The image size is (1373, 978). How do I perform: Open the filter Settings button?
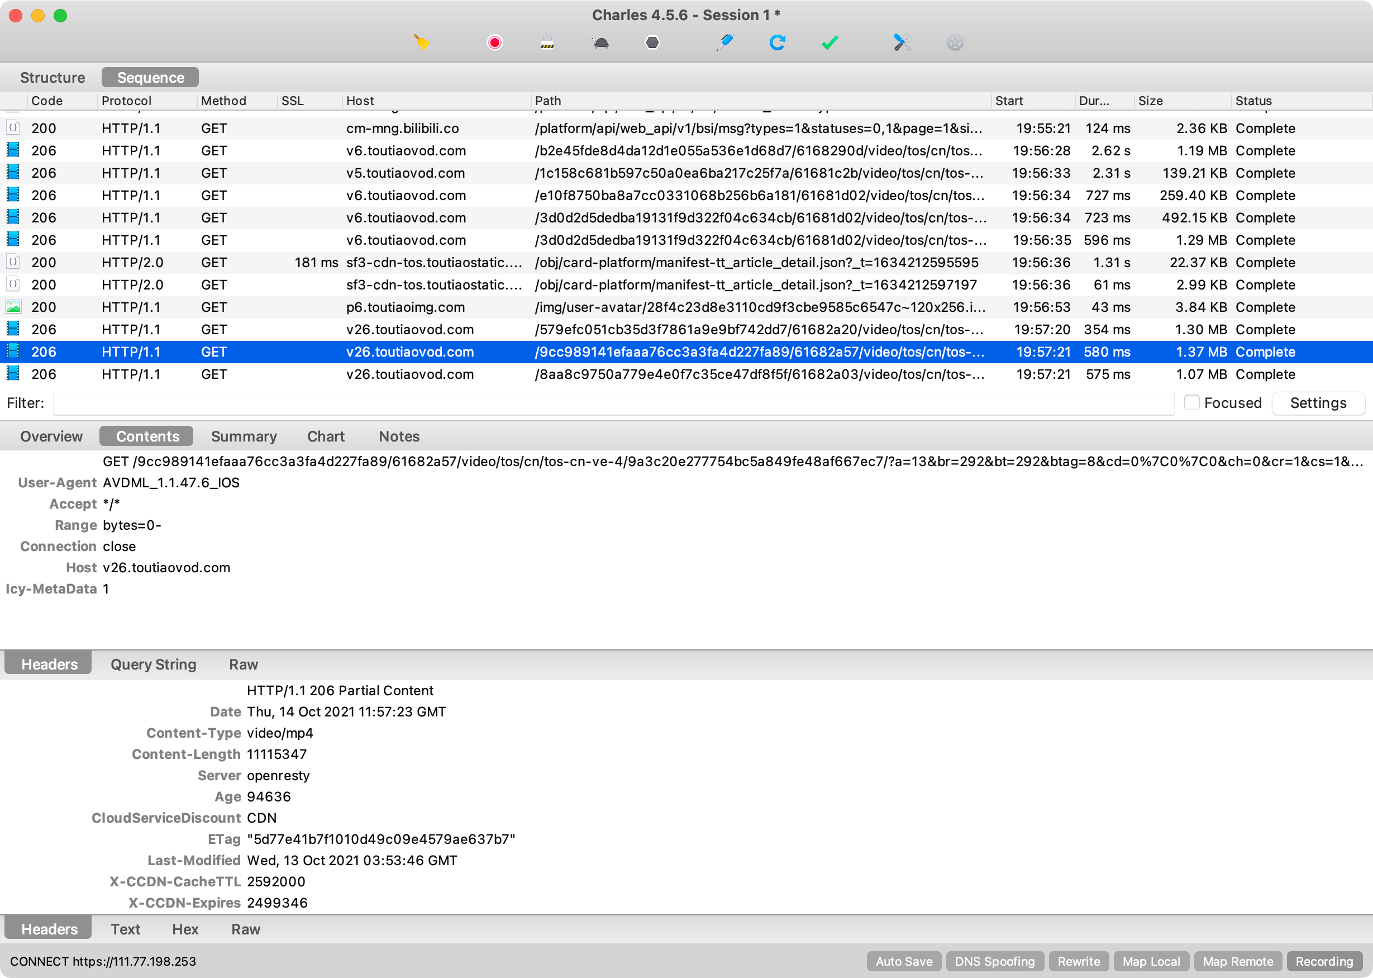tap(1318, 403)
